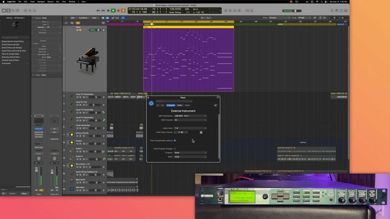390x219 pixels.
Task: Stop playback with the Stop button
Action: [108, 11]
